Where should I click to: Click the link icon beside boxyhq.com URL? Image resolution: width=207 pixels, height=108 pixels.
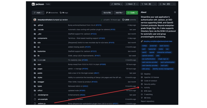pyautogui.click(x=142, y=41)
